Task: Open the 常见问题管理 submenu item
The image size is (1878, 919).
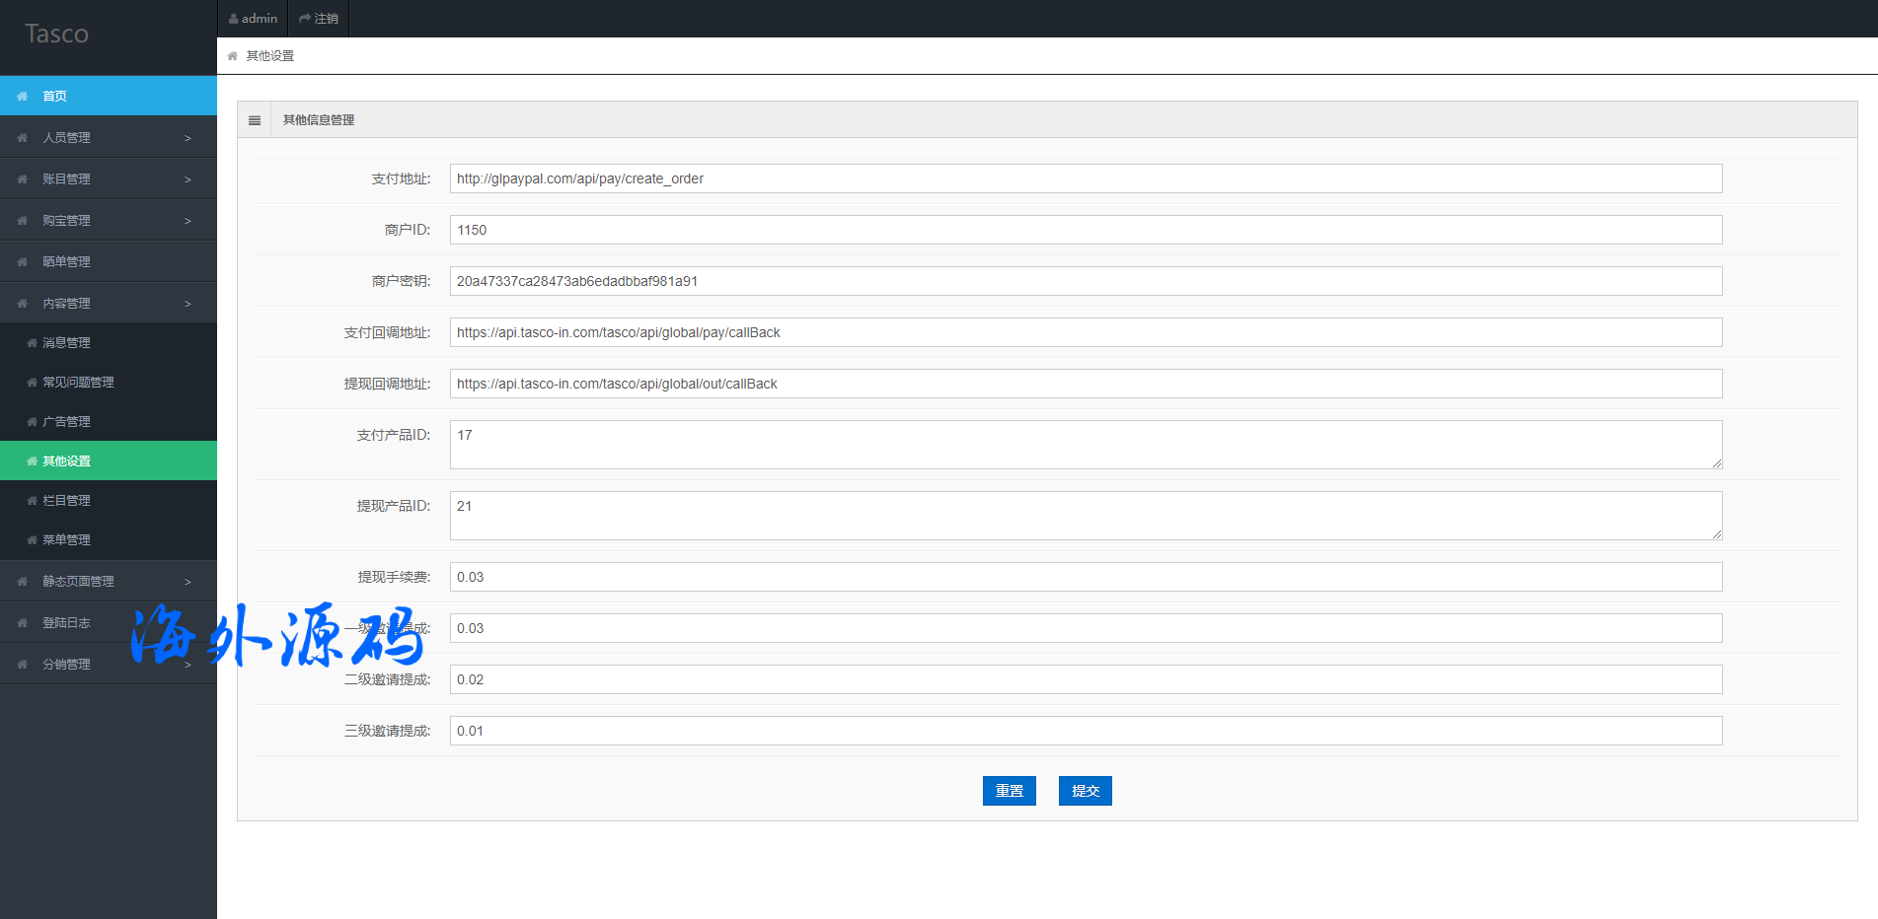Action: [78, 383]
